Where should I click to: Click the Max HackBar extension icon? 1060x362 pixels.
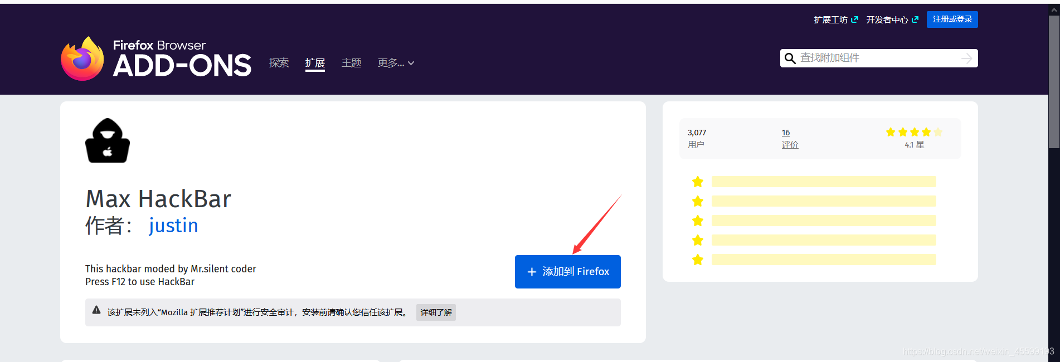point(108,140)
